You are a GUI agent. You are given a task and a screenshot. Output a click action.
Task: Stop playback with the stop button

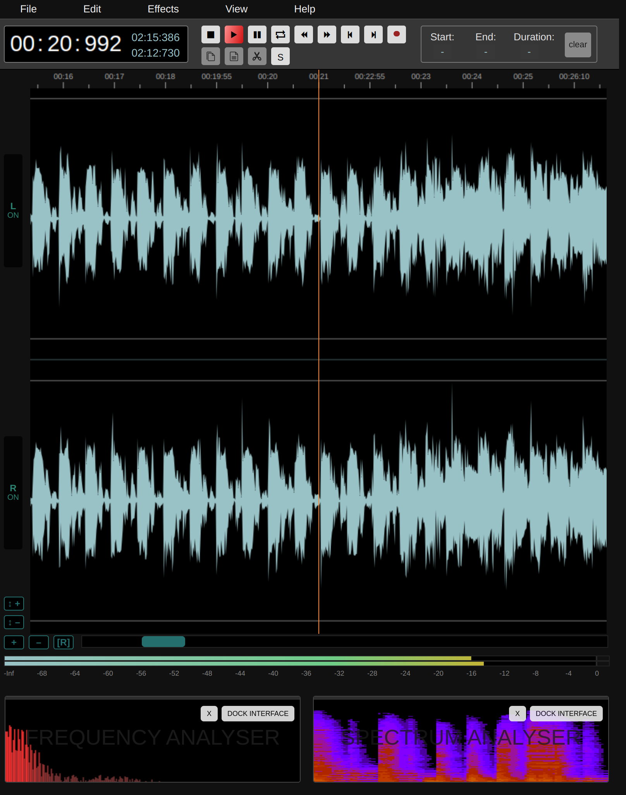(211, 35)
